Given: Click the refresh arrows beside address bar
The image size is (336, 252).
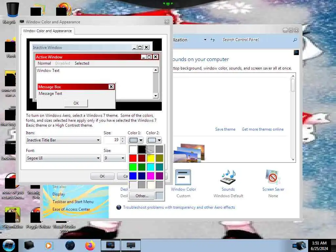Looking at the screenshot, I should pyautogui.click(x=213, y=40).
